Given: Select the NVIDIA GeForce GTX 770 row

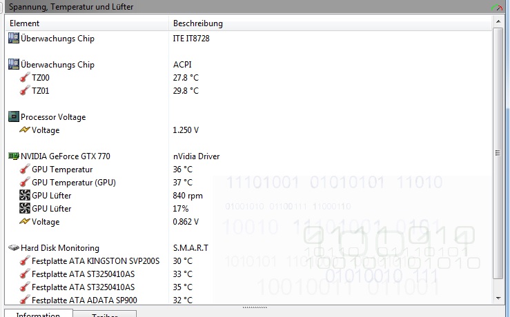Looking at the screenshot, I should (66, 156).
